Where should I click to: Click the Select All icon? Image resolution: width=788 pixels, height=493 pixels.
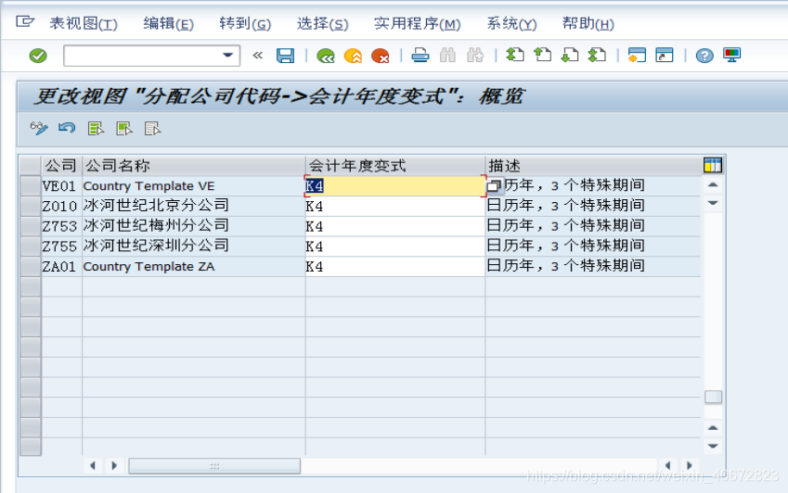96,129
